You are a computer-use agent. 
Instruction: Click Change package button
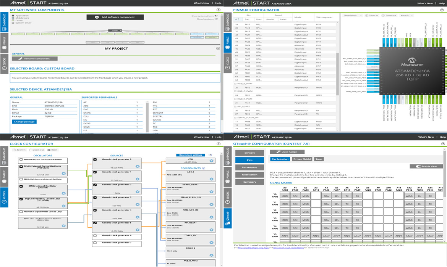pyautogui.click(x=24, y=122)
